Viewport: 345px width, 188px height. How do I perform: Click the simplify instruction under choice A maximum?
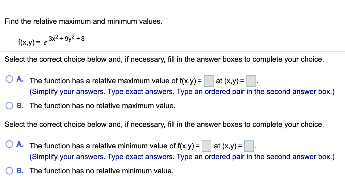click(182, 91)
